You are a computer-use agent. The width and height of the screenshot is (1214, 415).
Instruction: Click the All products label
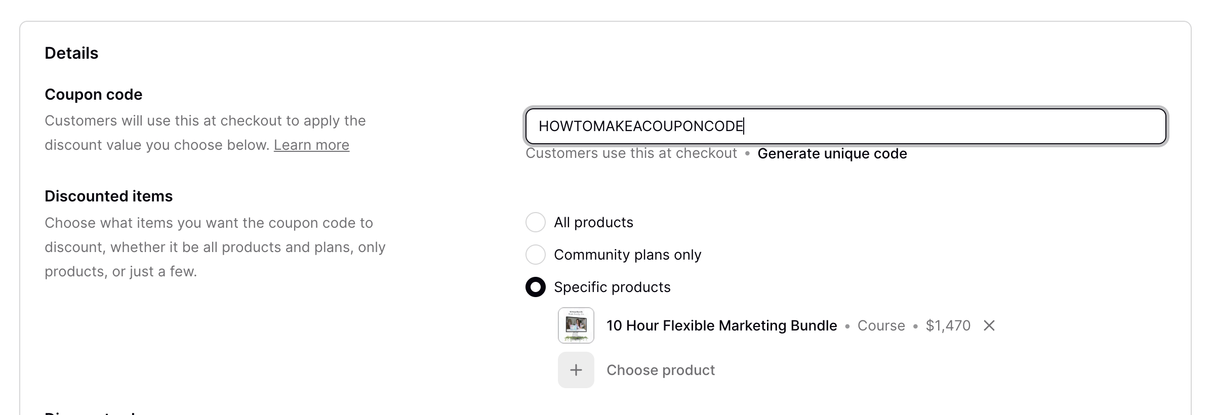[593, 222]
